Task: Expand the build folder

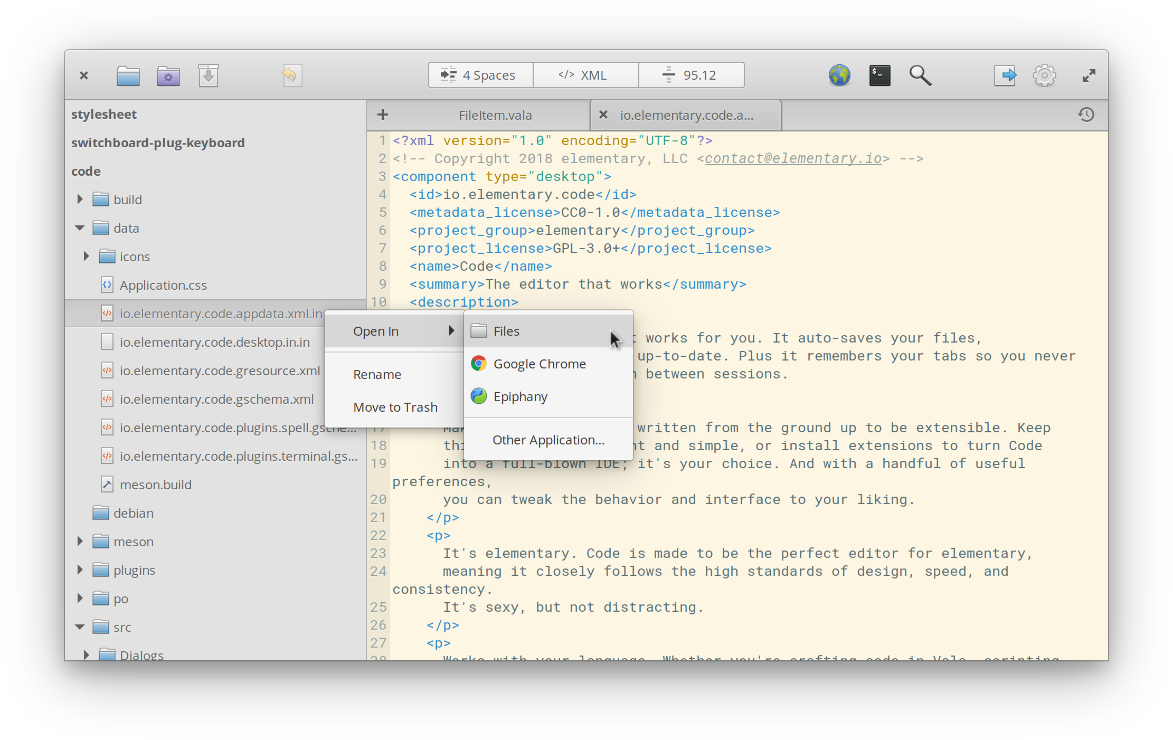Action: 80,200
